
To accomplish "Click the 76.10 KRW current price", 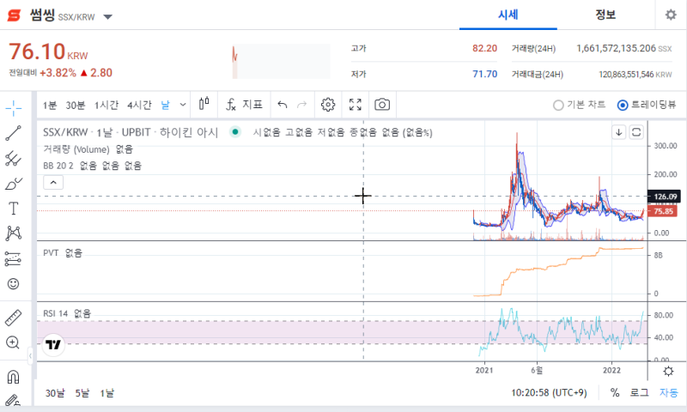I will point(48,51).
